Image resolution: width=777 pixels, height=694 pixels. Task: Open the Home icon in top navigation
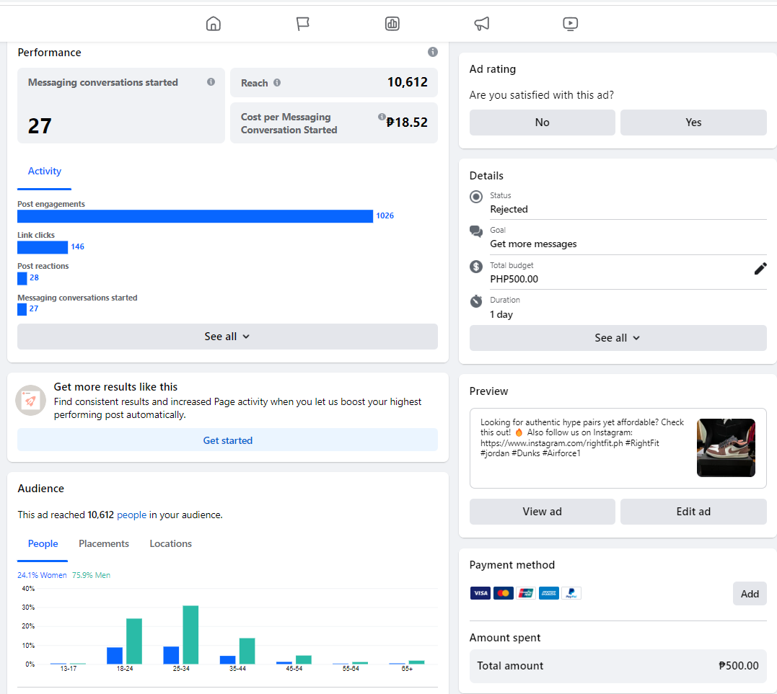tap(214, 24)
